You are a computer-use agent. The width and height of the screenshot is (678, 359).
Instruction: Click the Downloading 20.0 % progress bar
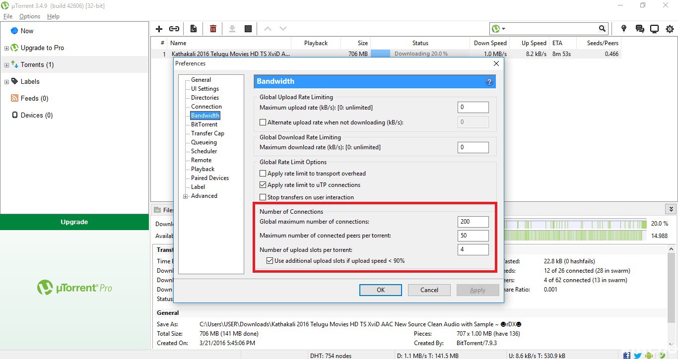click(420, 54)
